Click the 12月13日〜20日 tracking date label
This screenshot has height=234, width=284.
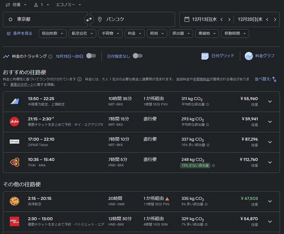(x=70, y=56)
